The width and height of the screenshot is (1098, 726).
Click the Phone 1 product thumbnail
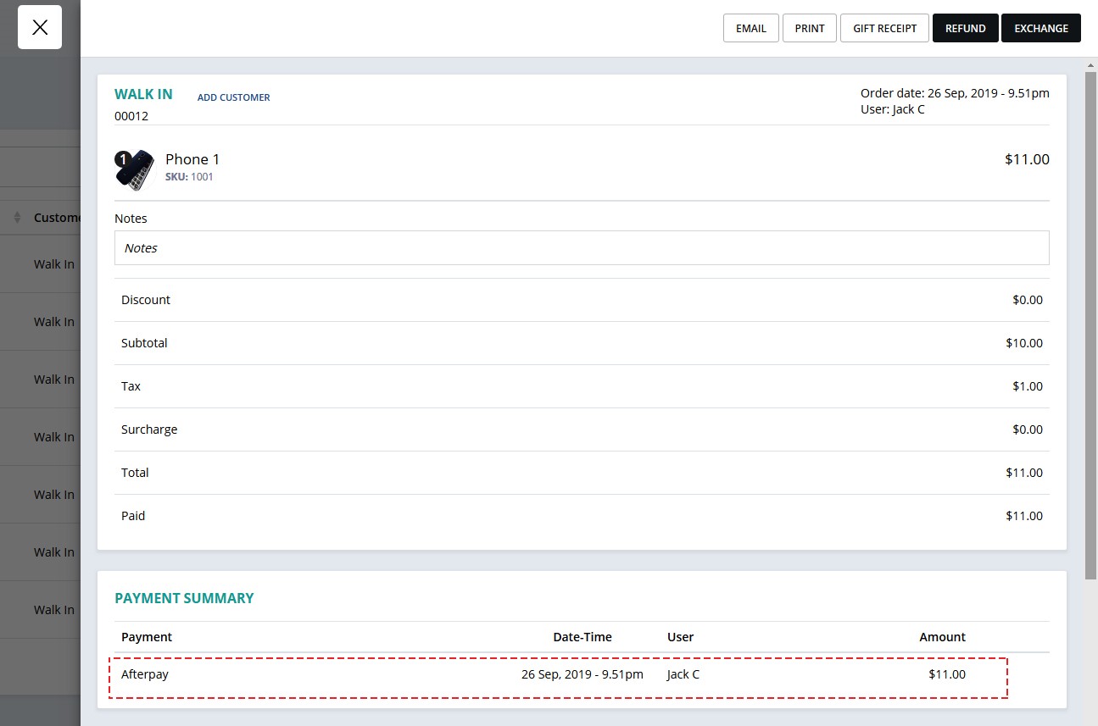coord(135,169)
